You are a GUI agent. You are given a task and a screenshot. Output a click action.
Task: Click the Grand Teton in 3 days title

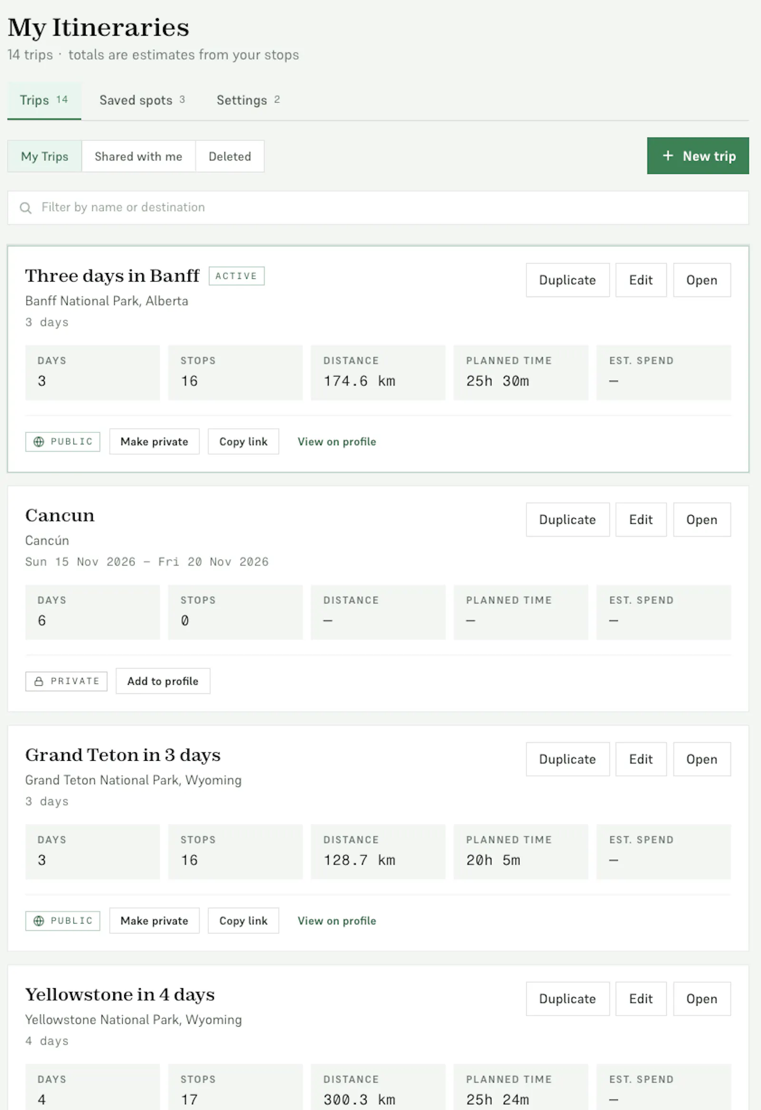point(123,755)
